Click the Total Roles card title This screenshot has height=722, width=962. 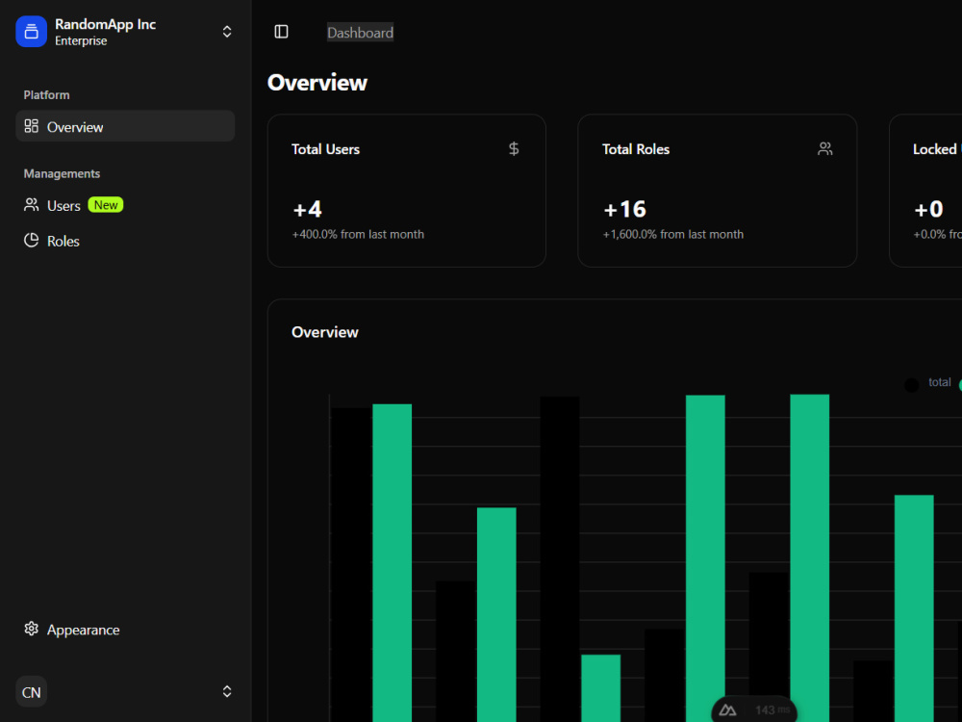tap(636, 149)
